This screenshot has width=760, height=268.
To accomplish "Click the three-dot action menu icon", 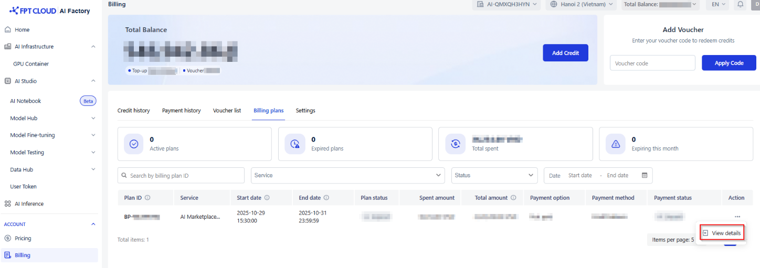I will tap(737, 216).
